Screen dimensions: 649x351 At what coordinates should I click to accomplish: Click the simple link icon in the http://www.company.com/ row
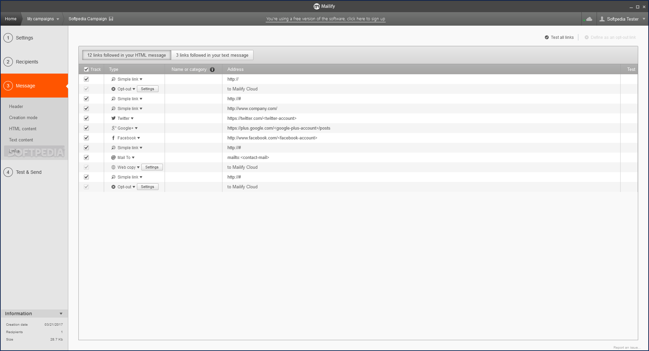[114, 109]
